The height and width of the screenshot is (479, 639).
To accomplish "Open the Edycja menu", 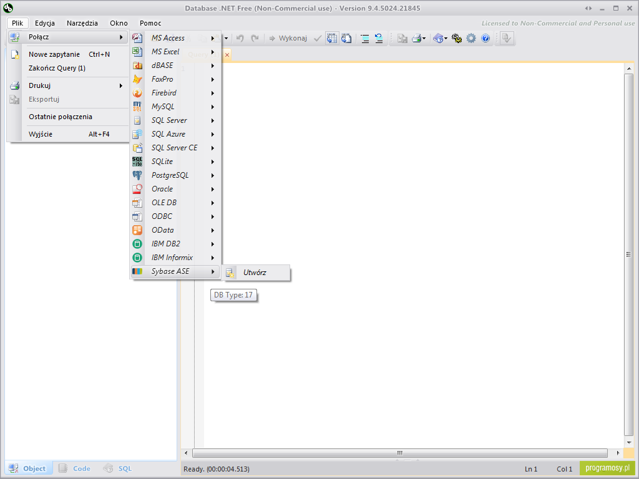I will pyautogui.click(x=45, y=23).
